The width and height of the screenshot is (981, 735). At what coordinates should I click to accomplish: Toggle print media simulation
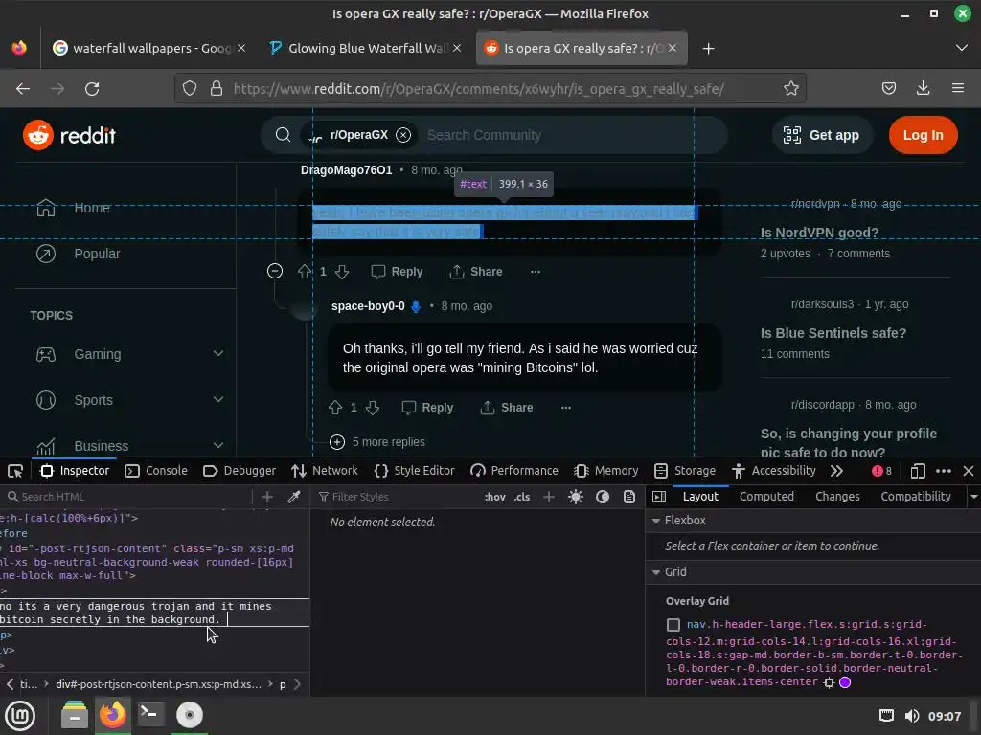coord(629,497)
